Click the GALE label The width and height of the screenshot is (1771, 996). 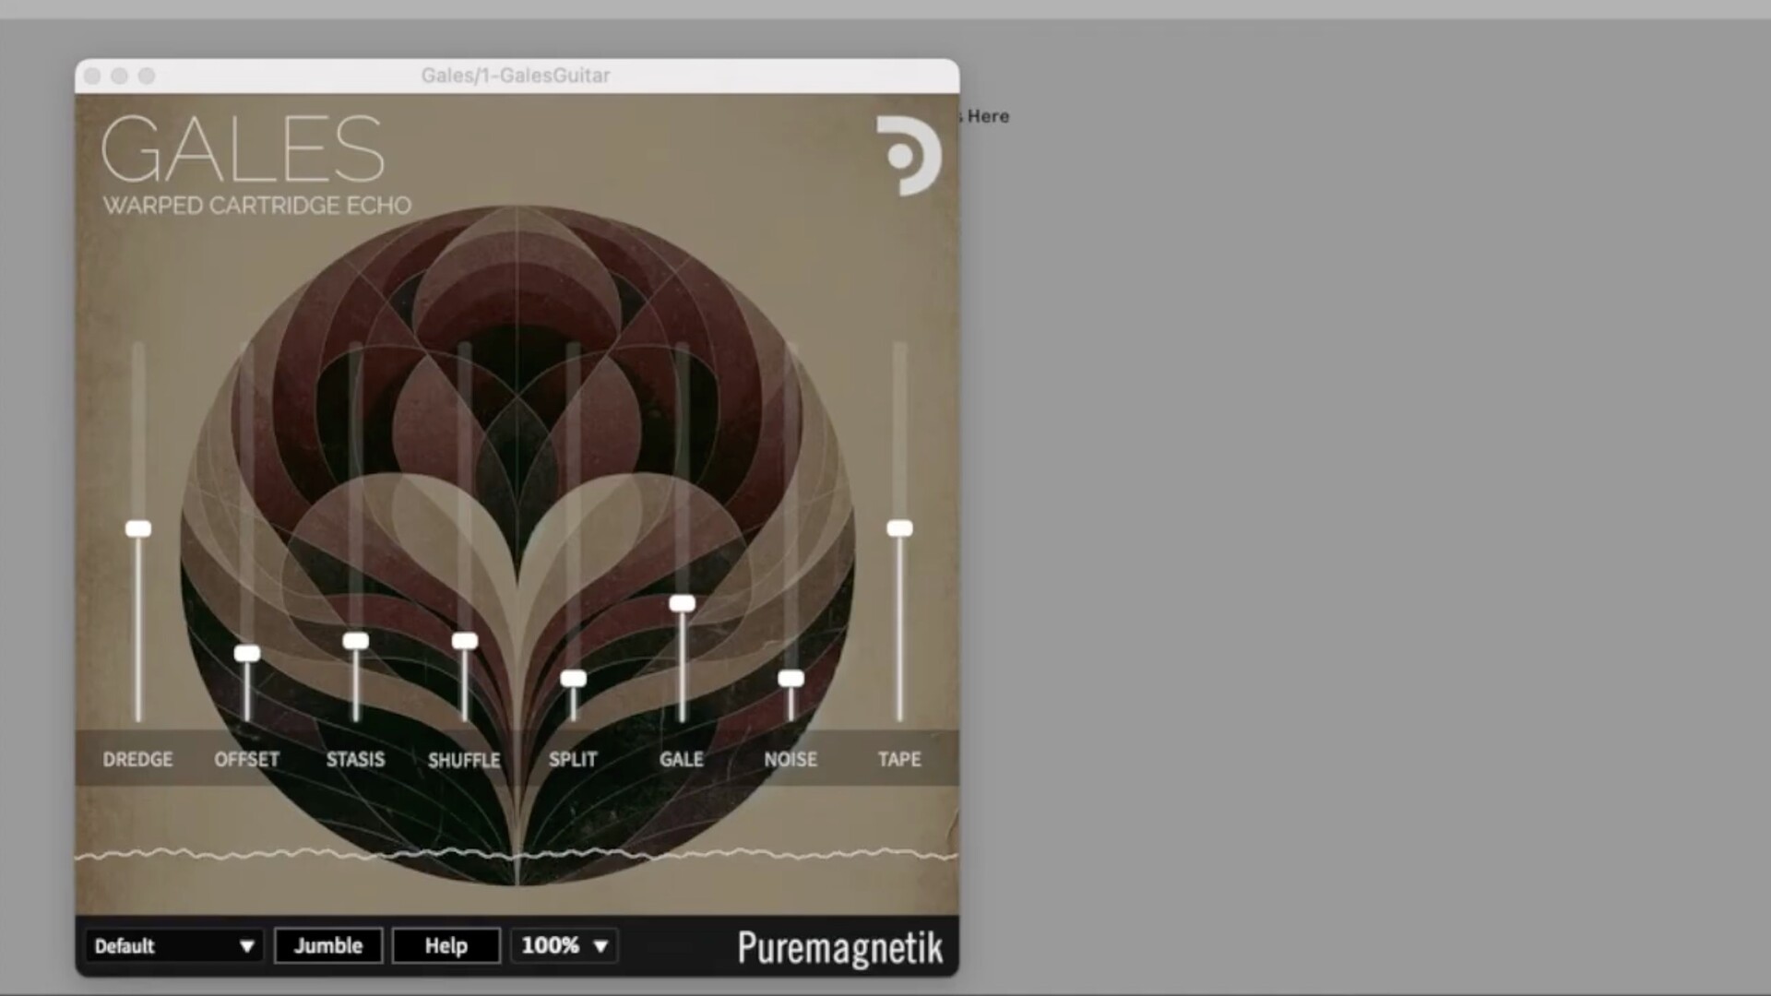pos(683,759)
